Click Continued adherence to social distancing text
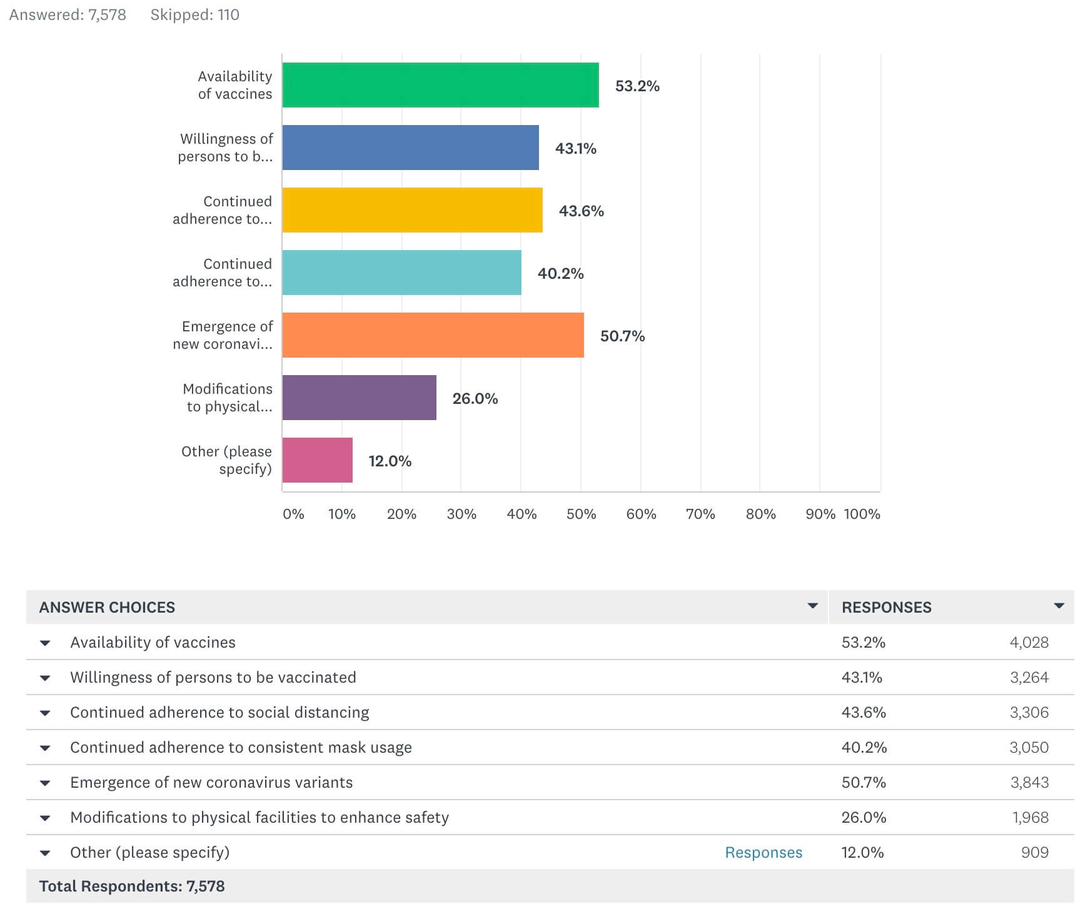Image resolution: width=1088 pixels, height=914 pixels. click(219, 713)
